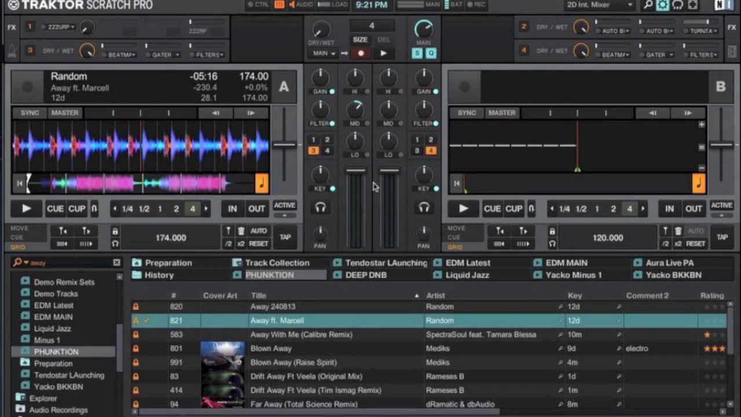Image resolution: width=741 pixels, height=417 pixels.
Task: Open the search magnifier in header
Action: pyautogui.click(x=648, y=5)
